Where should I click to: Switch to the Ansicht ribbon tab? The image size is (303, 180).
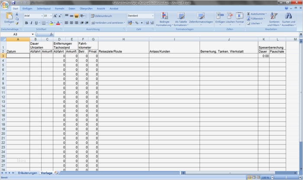click(101, 9)
